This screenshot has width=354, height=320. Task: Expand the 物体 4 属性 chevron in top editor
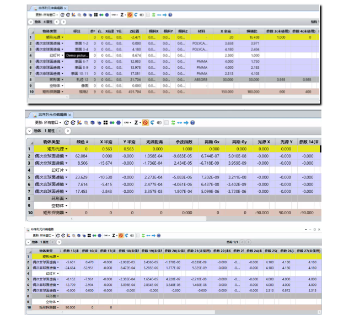pyautogui.click(x=31, y=22)
